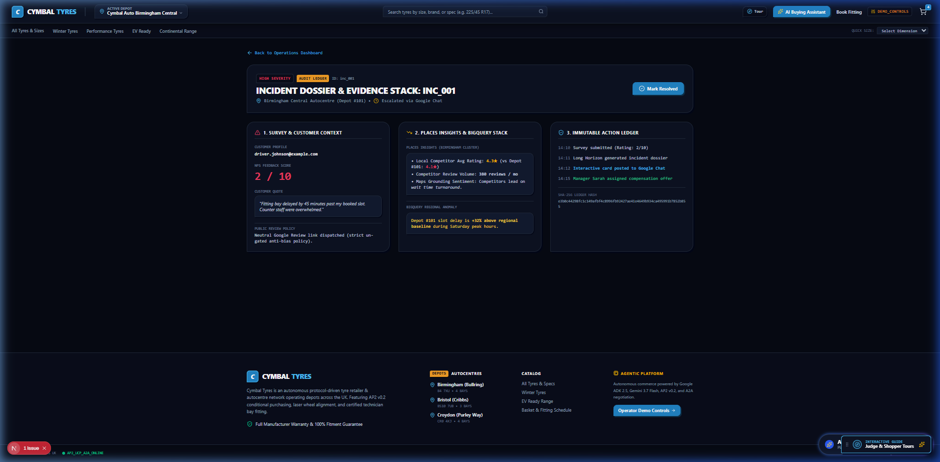Grab the Interactive Guide drag handle

click(847, 444)
